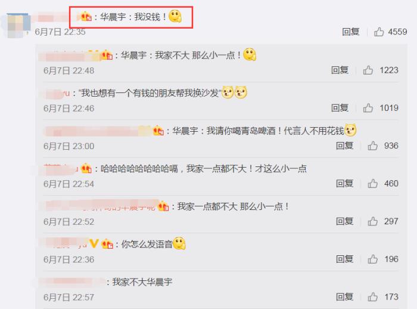
Task: Like the voice message comment with 196 likes
Action: click(x=372, y=259)
